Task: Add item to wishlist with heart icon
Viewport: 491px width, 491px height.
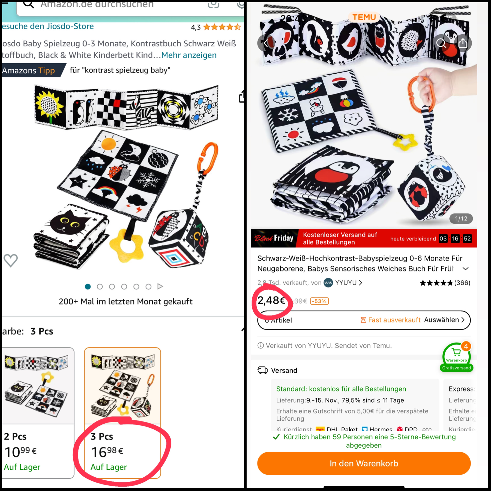Action: [x=11, y=260]
